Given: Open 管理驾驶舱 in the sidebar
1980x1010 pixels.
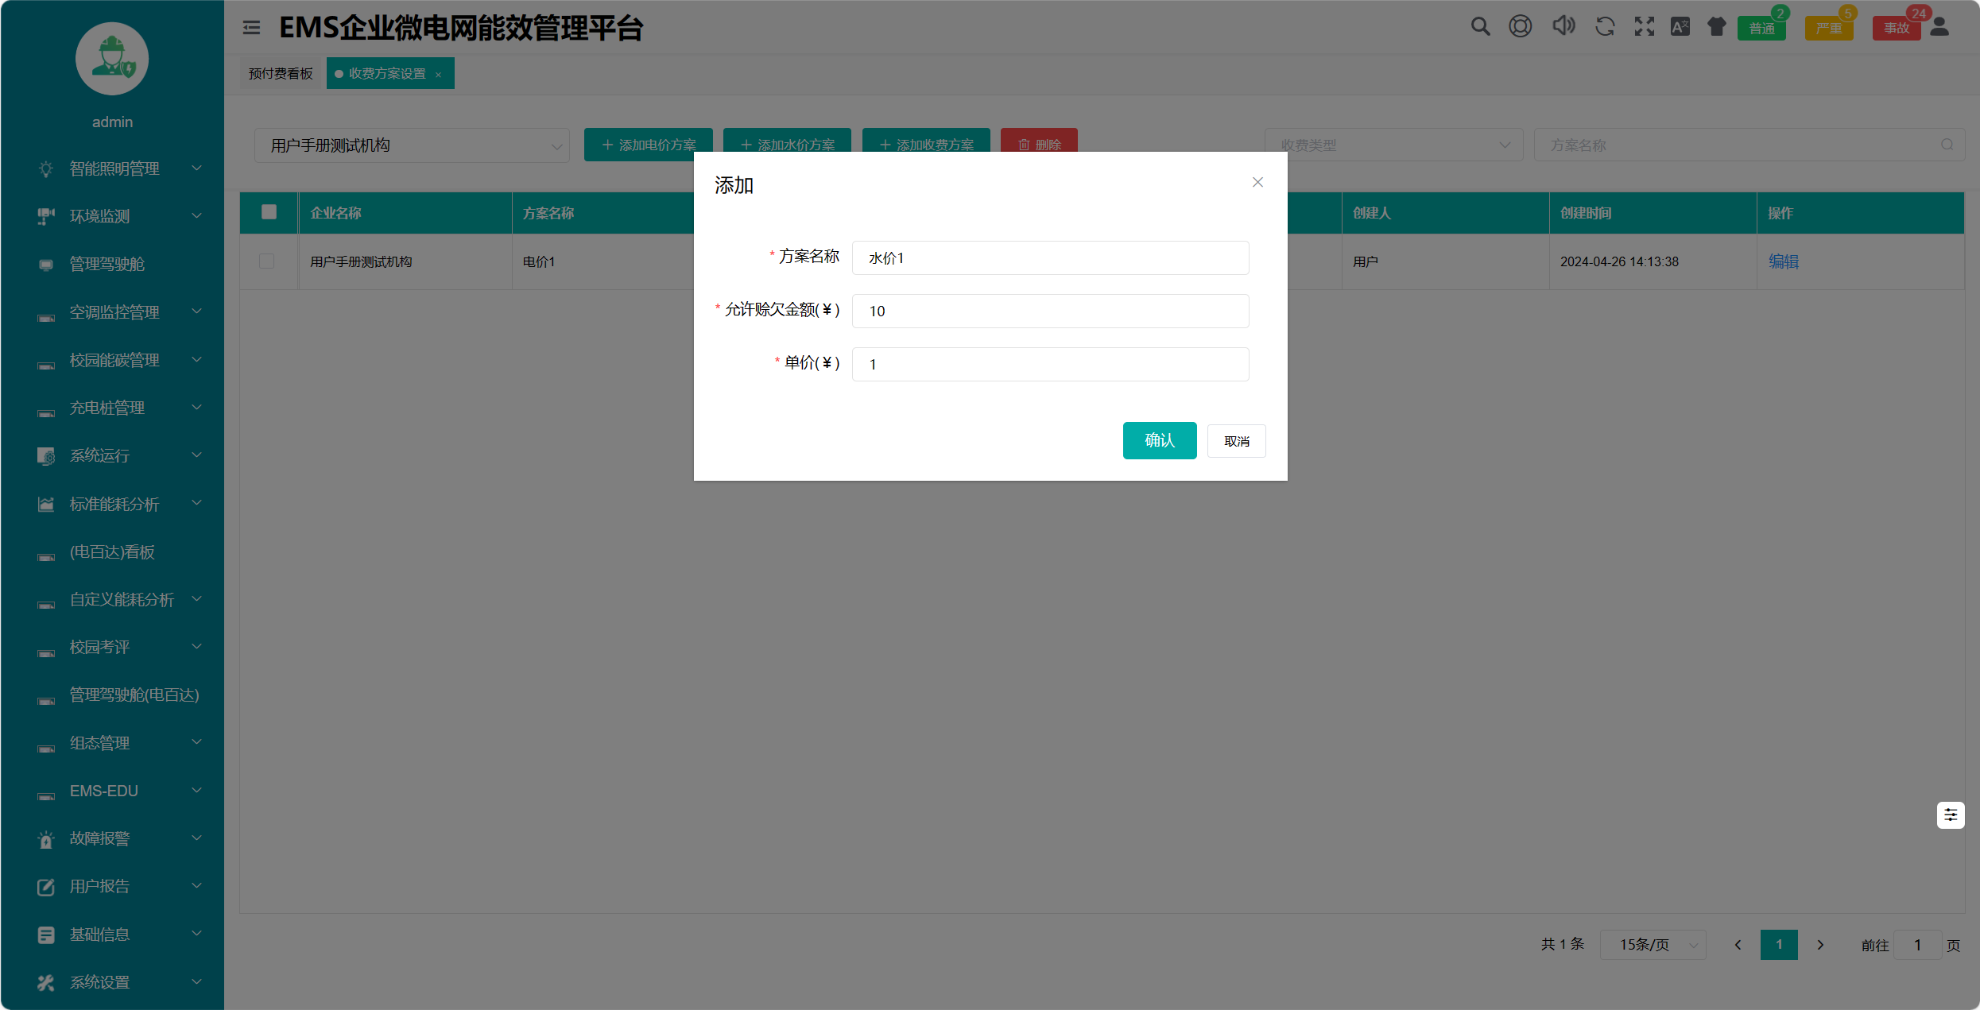Looking at the screenshot, I should tap(107, 264).
